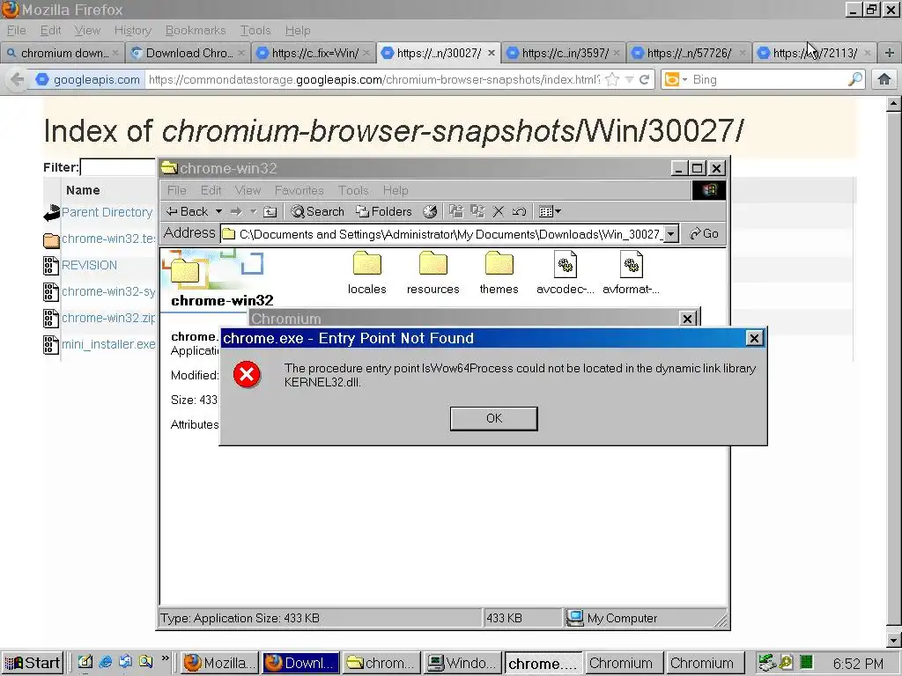Close the active 30027 Firefox tab
This screenshot has width=902, height=676.
[x=492, y=53]
